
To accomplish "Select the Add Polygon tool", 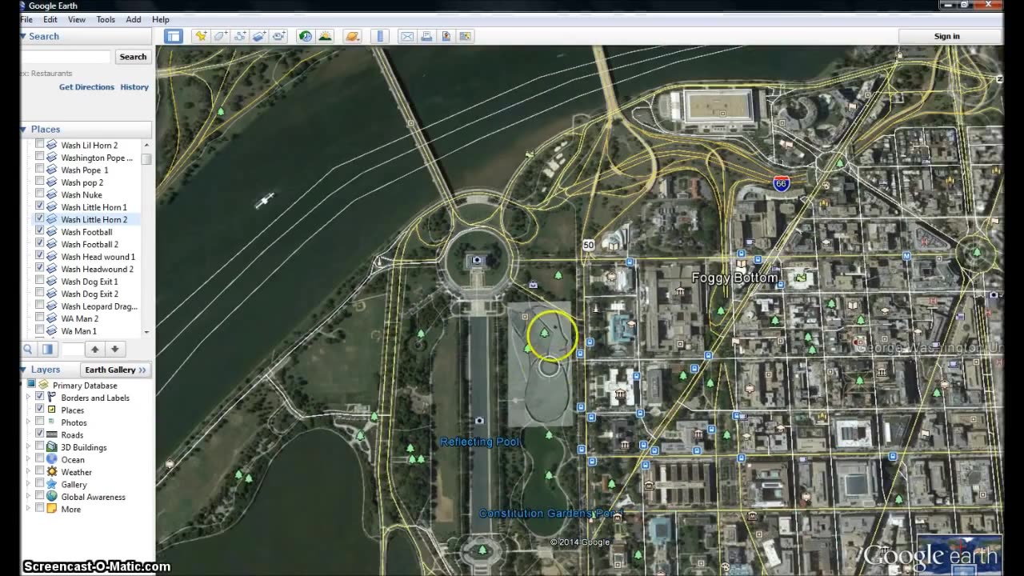I will coord(220,36).
